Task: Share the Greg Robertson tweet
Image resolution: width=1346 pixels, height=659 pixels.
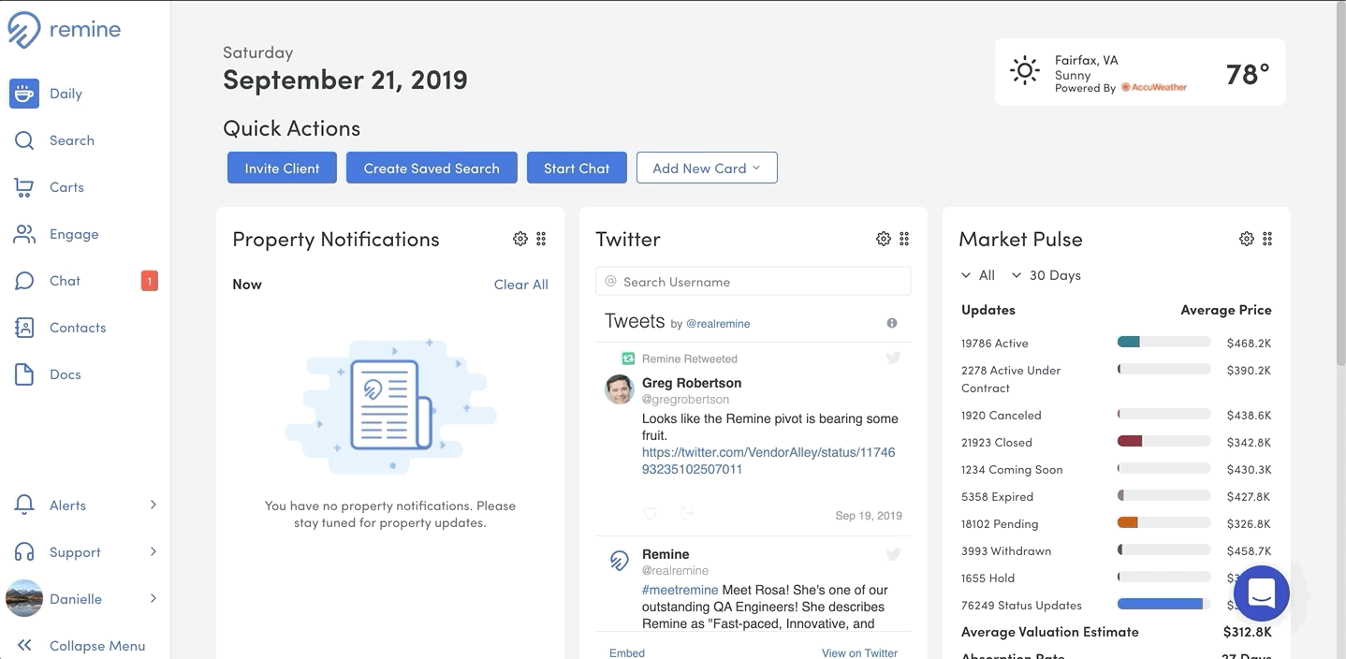Action: point(687,513)
